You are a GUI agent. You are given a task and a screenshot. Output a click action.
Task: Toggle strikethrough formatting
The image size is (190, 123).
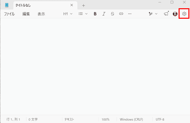tap(112, 14)
